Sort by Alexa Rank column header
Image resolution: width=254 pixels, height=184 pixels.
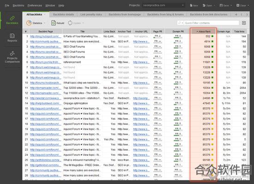click(203, 31)
